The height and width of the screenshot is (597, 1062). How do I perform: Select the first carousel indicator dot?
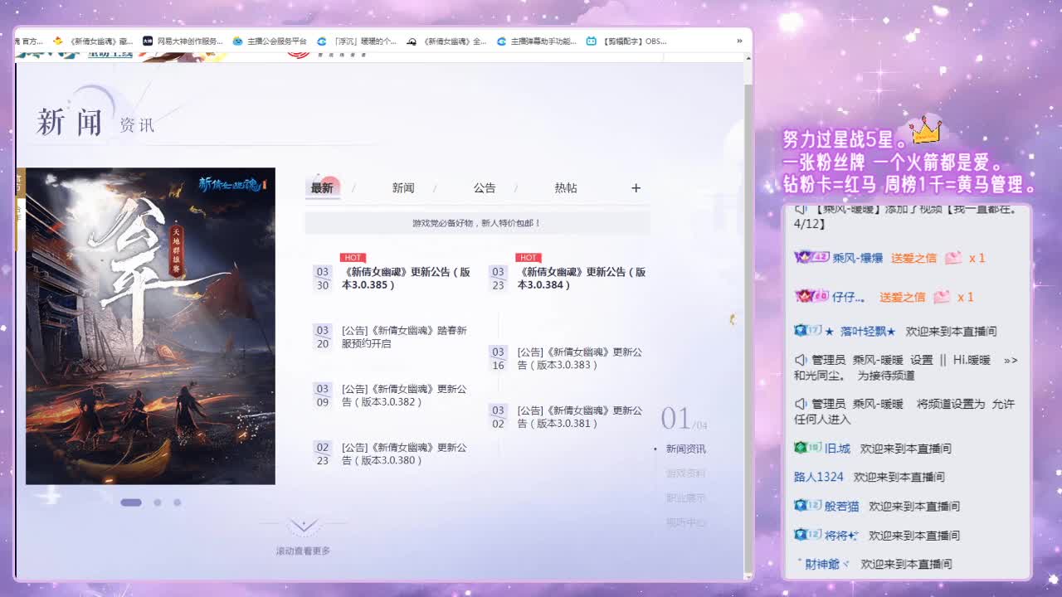click(131, 502)
